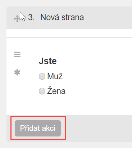Click blank area right of Žena option
The width and height of the screenshot is (132, 148).
[x=99, y=91]
